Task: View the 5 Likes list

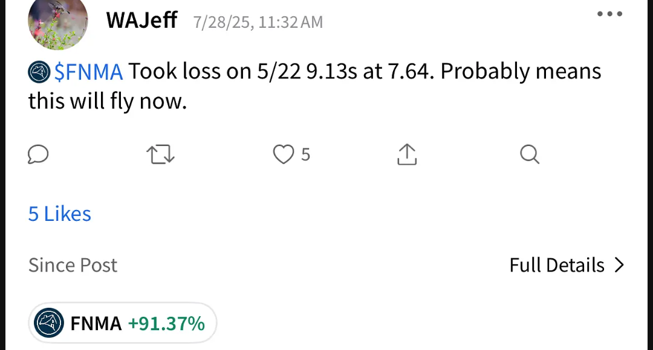Action: pos(59,214)
